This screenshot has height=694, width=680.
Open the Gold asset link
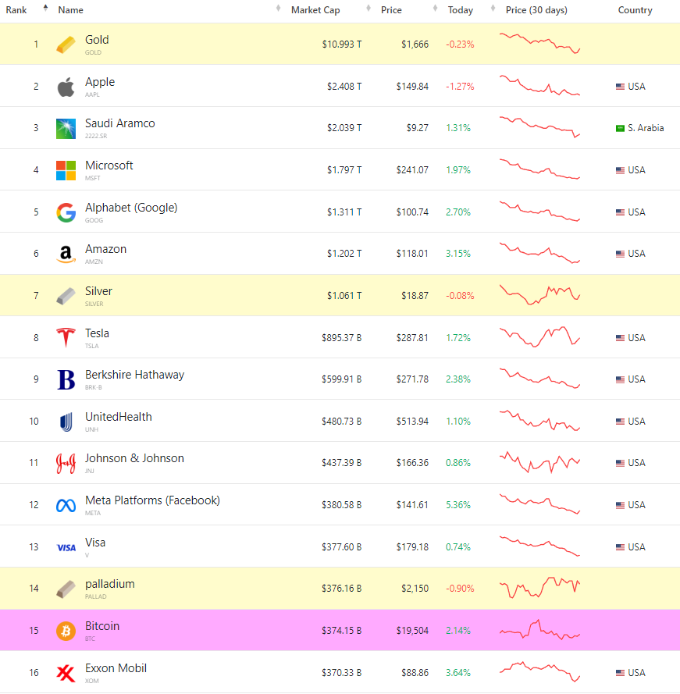[97, 40]
